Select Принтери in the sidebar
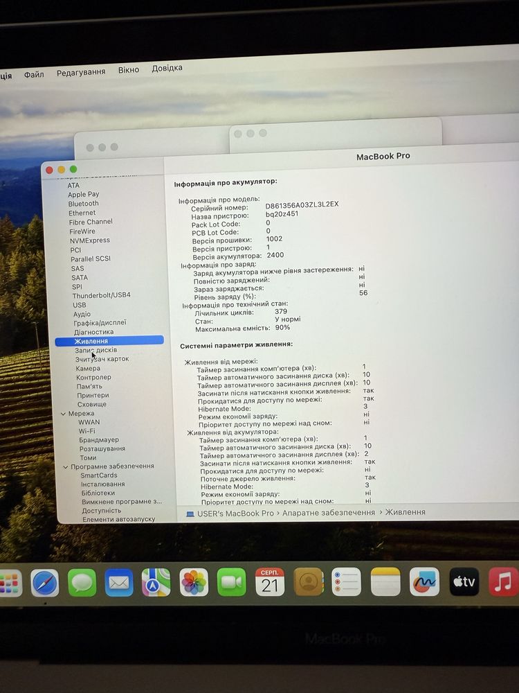The width and height of the screenshot is (519, 693). (93, 396)
